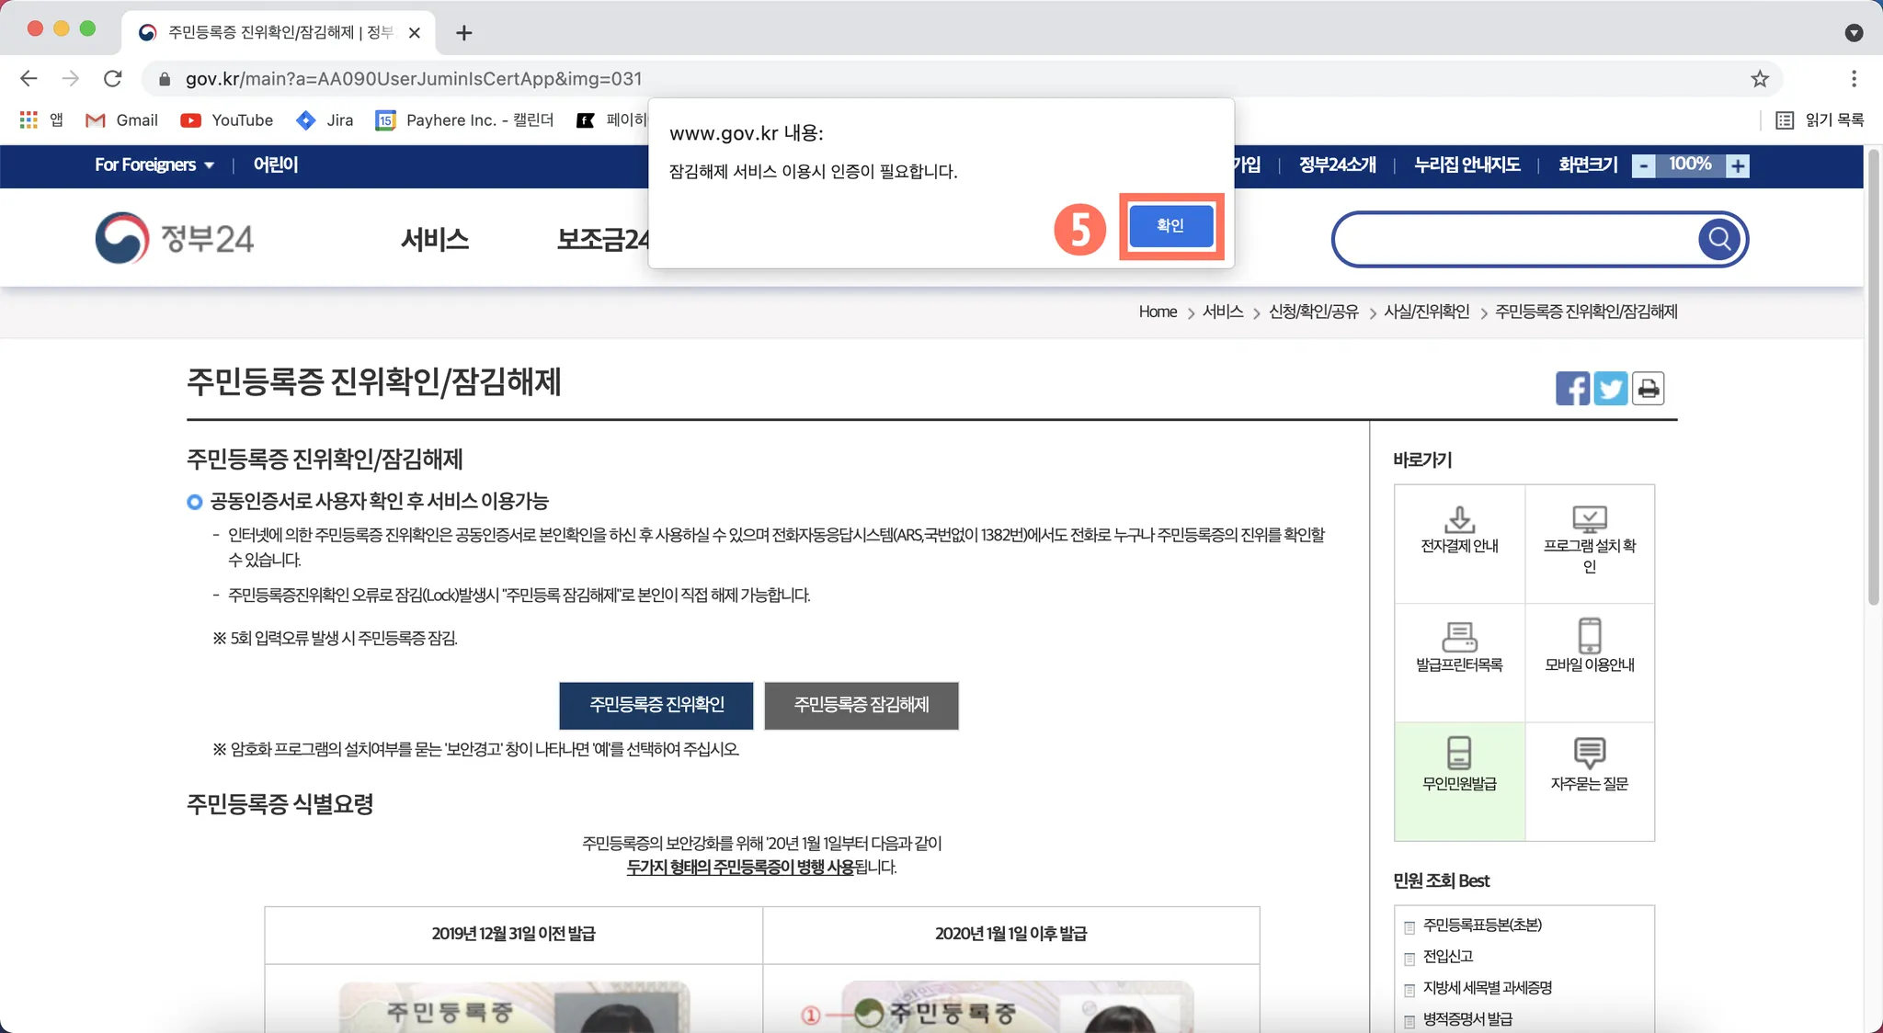
Task: Open the 전자결제 안내 shortcut icon
Action: pyautogui.click(x=1459, y=519)
